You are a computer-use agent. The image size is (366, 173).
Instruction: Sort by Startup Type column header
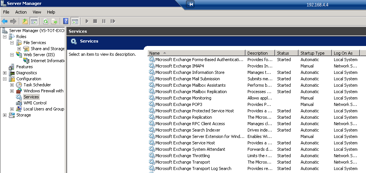pos(315,53)
